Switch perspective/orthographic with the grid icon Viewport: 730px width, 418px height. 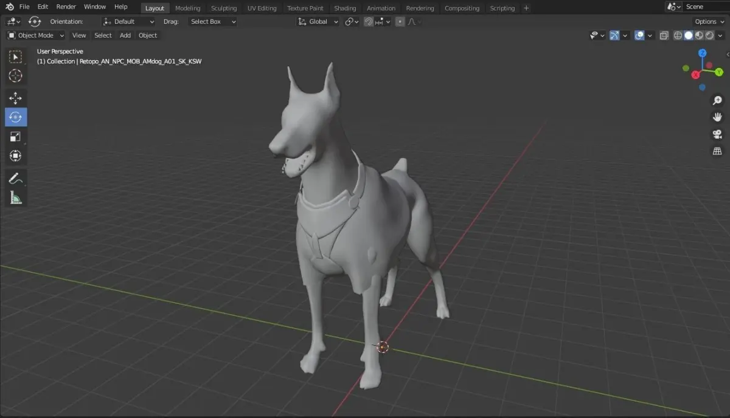717,151
